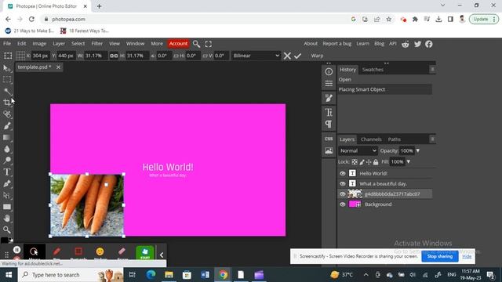
Task: Open the CSS panel icon
Action: point(329,139)
